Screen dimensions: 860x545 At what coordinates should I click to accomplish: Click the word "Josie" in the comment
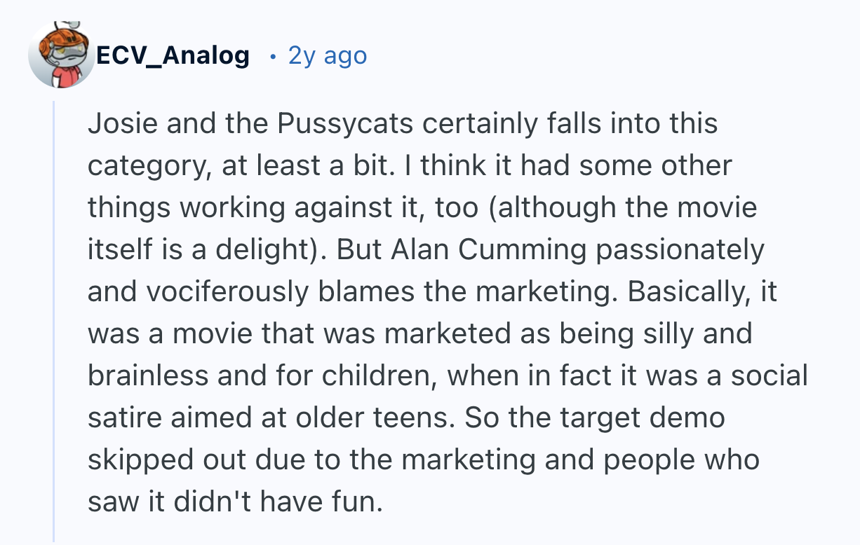pyautogui.click(x=116, y=124)
